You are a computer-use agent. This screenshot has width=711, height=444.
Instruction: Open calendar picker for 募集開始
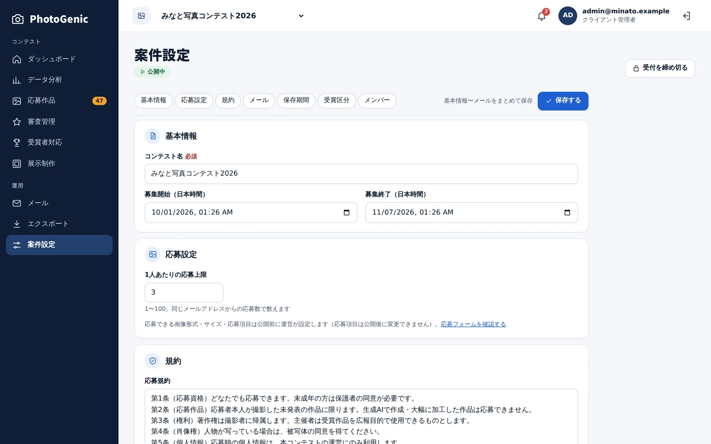click(347, 213)
